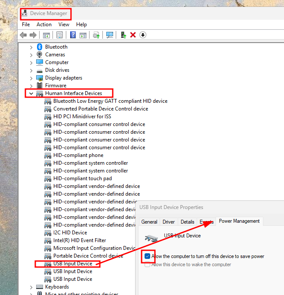Viewport: 284px width, 295px height.
Task: Open the Action menu
Action: coord(44,25)
